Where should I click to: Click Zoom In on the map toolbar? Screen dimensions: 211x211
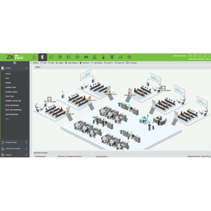tap(109, 63)
